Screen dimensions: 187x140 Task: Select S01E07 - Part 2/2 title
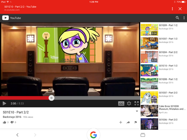[x=168, y=93]
